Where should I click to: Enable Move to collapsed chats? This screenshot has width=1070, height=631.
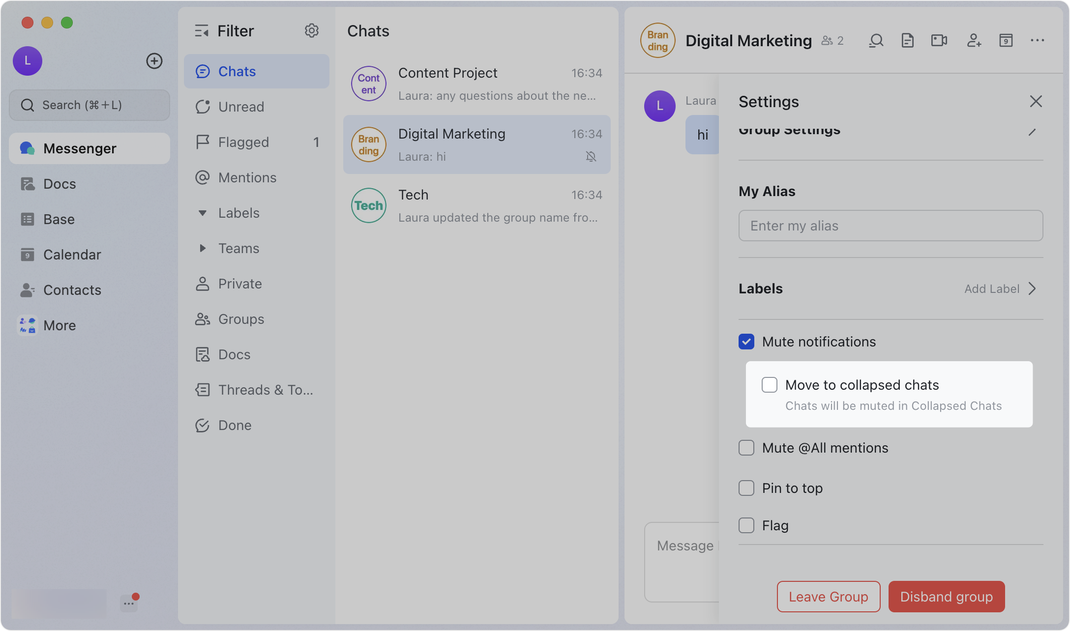pyautogui.click(x=770, y=385)
